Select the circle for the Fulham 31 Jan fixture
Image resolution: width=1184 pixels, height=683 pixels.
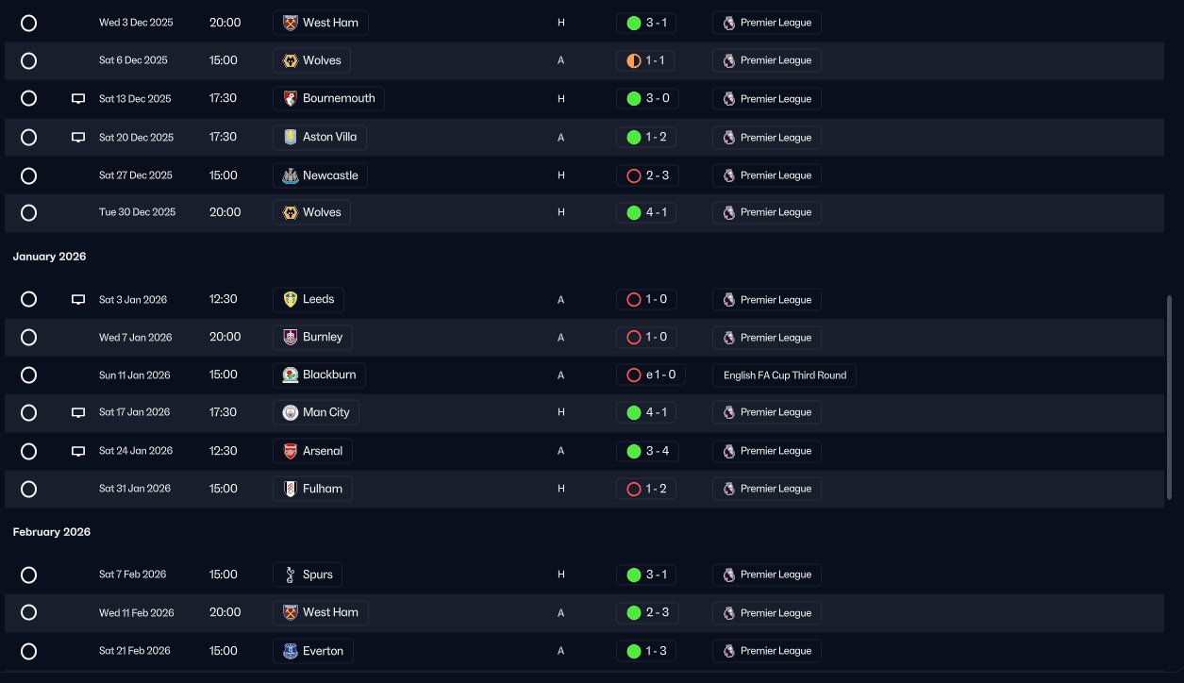28,489
